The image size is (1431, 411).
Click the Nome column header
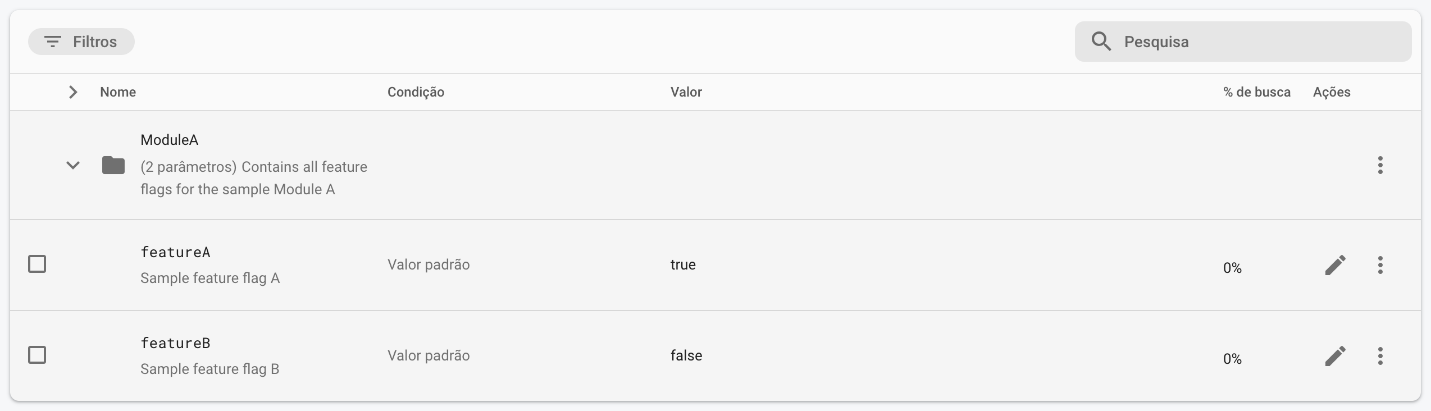(118, 92)
